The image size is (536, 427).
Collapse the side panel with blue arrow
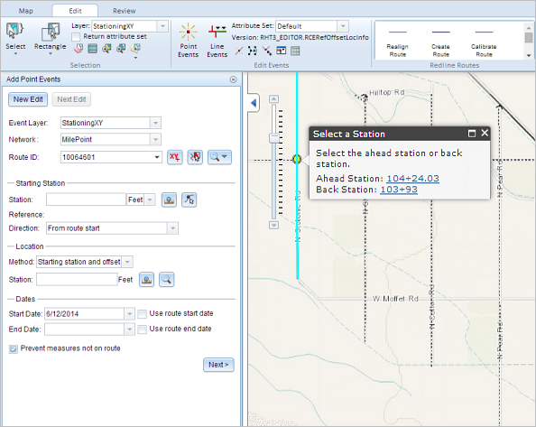click(254, 103)
